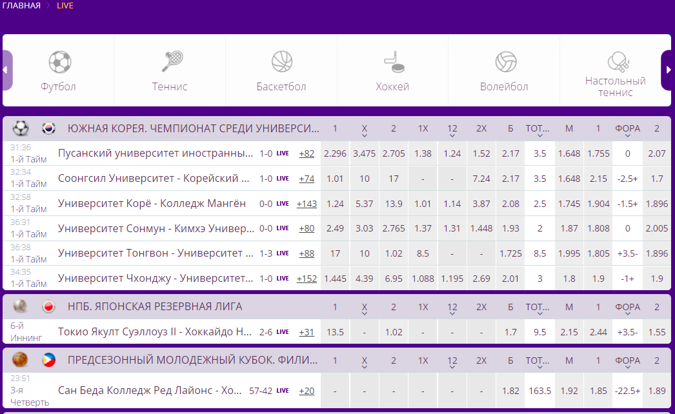
Task: Open the Настольный теннис category
Action: [615, 70]
